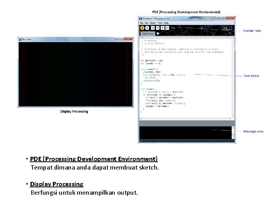Export the application with the right-arrow icon
Image resolution: width=278 pixels, height=209 pixels.
tap(167, 28)
